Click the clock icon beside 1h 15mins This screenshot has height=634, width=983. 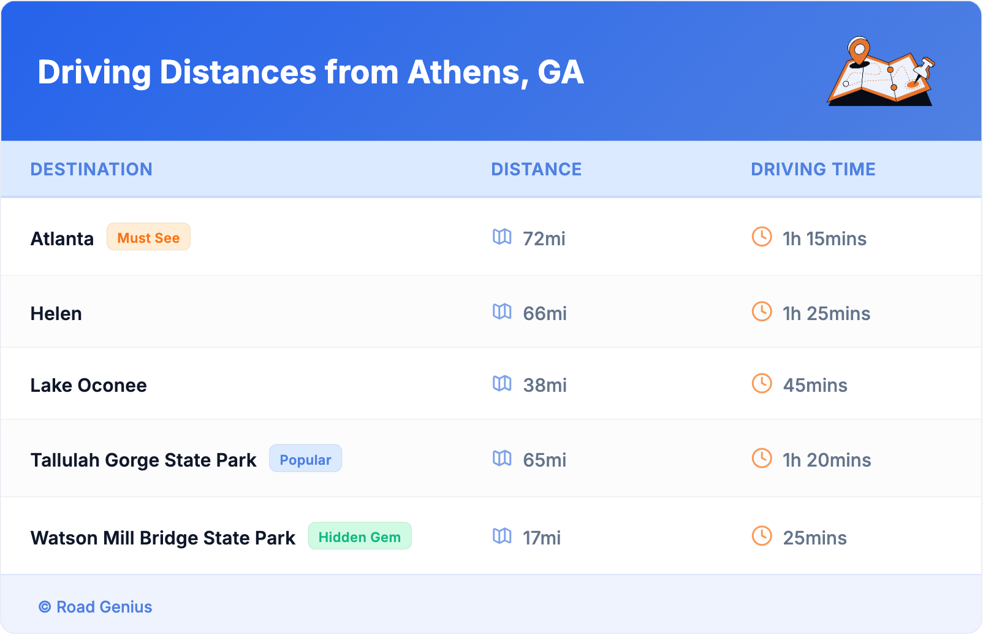pyautogui.click(x=762, y=237)
